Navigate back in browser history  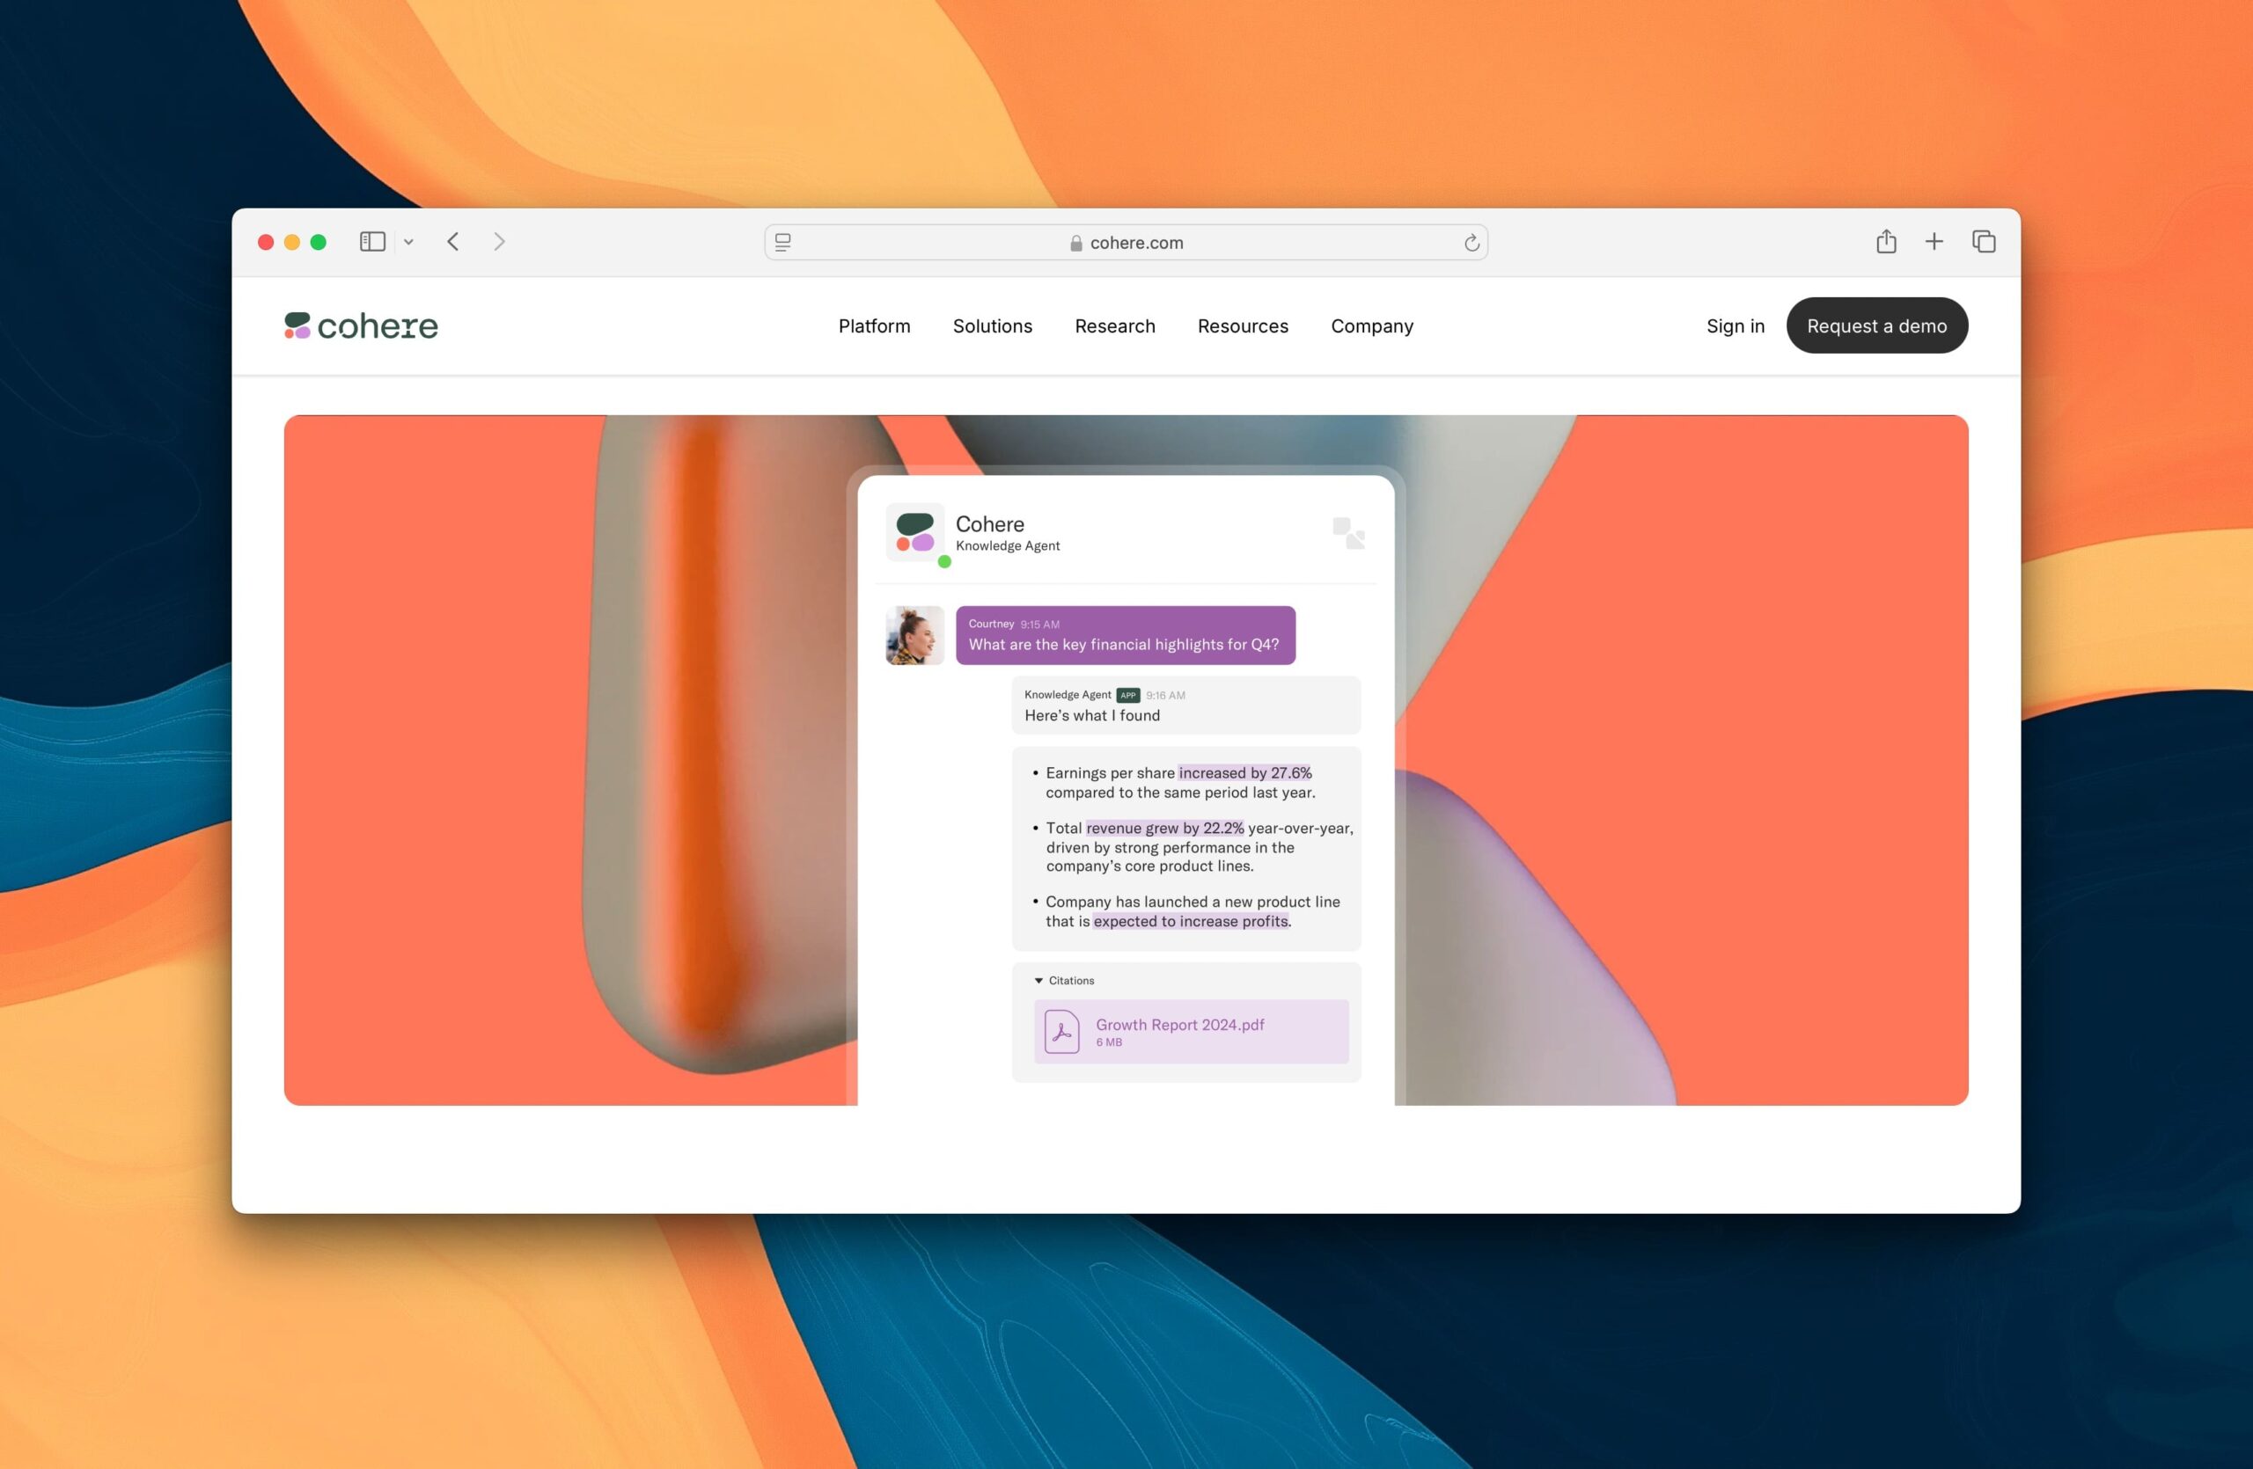coord(452,242)
